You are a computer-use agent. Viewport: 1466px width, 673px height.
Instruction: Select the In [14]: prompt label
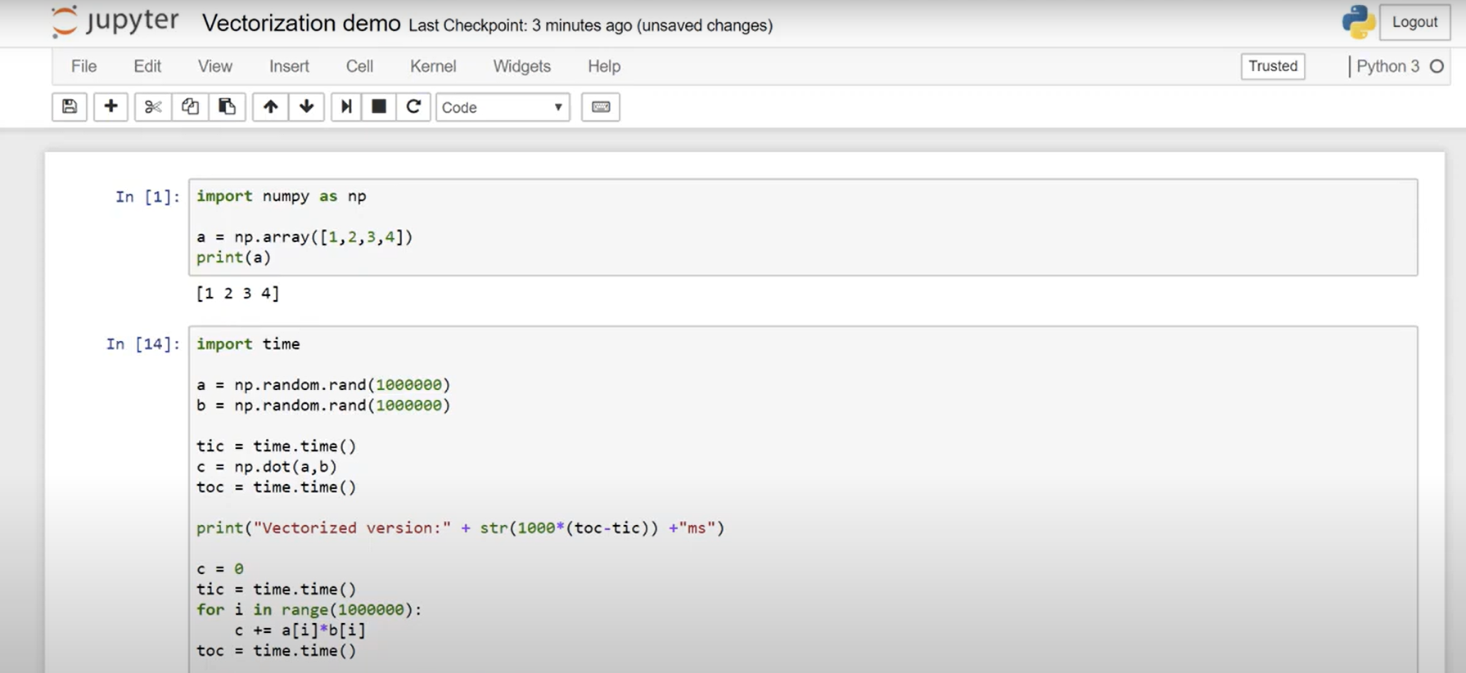click(x=143, y=344)
